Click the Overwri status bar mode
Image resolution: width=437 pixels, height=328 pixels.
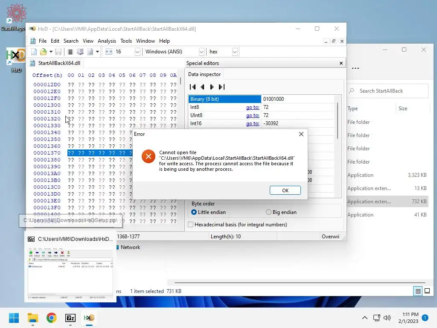click(x=331, y=237)
